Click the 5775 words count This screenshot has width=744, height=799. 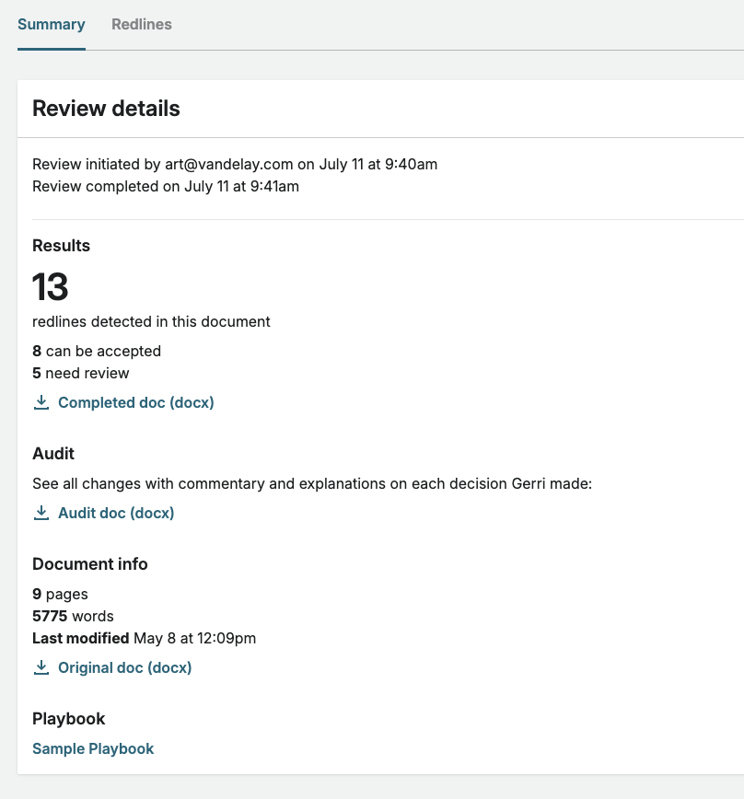pos(73,616)
